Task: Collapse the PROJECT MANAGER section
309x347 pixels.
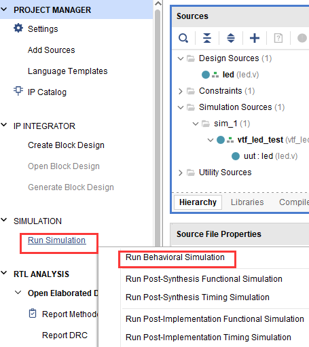Action: pyautogui.click(x=4, y=10)
